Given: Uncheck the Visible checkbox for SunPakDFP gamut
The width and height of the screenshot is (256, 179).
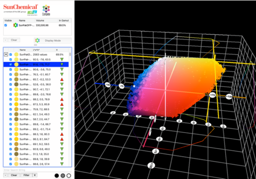Looking at the screenshot, I should pos(5,25).
